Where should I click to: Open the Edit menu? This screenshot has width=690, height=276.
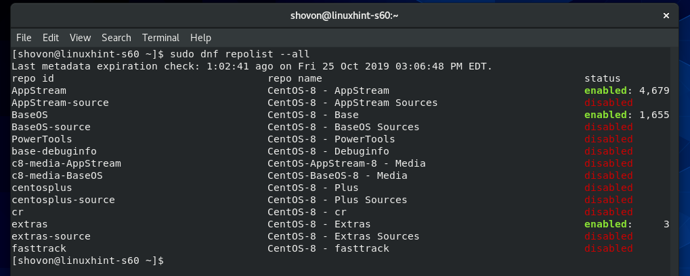[51, 38]
